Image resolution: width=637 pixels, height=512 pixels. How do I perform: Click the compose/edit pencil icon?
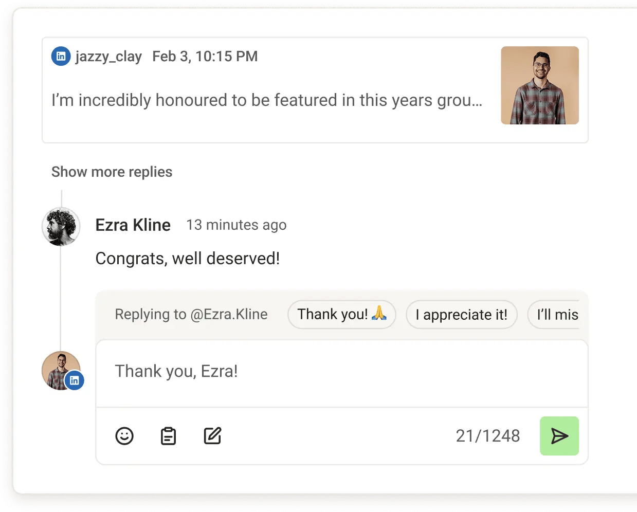[212, 435]
